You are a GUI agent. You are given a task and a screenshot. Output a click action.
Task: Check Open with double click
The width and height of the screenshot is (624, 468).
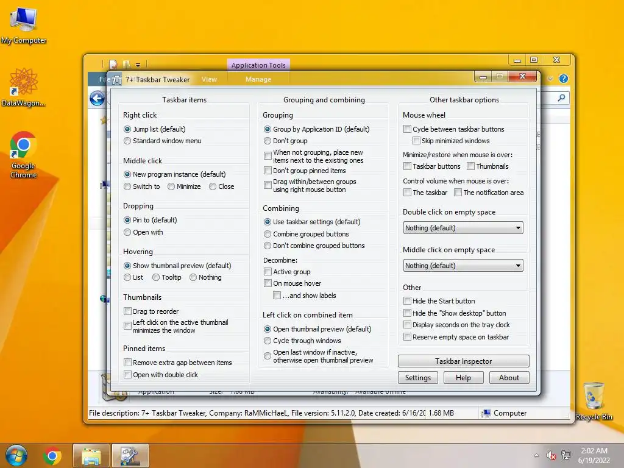tap(161, 375)
